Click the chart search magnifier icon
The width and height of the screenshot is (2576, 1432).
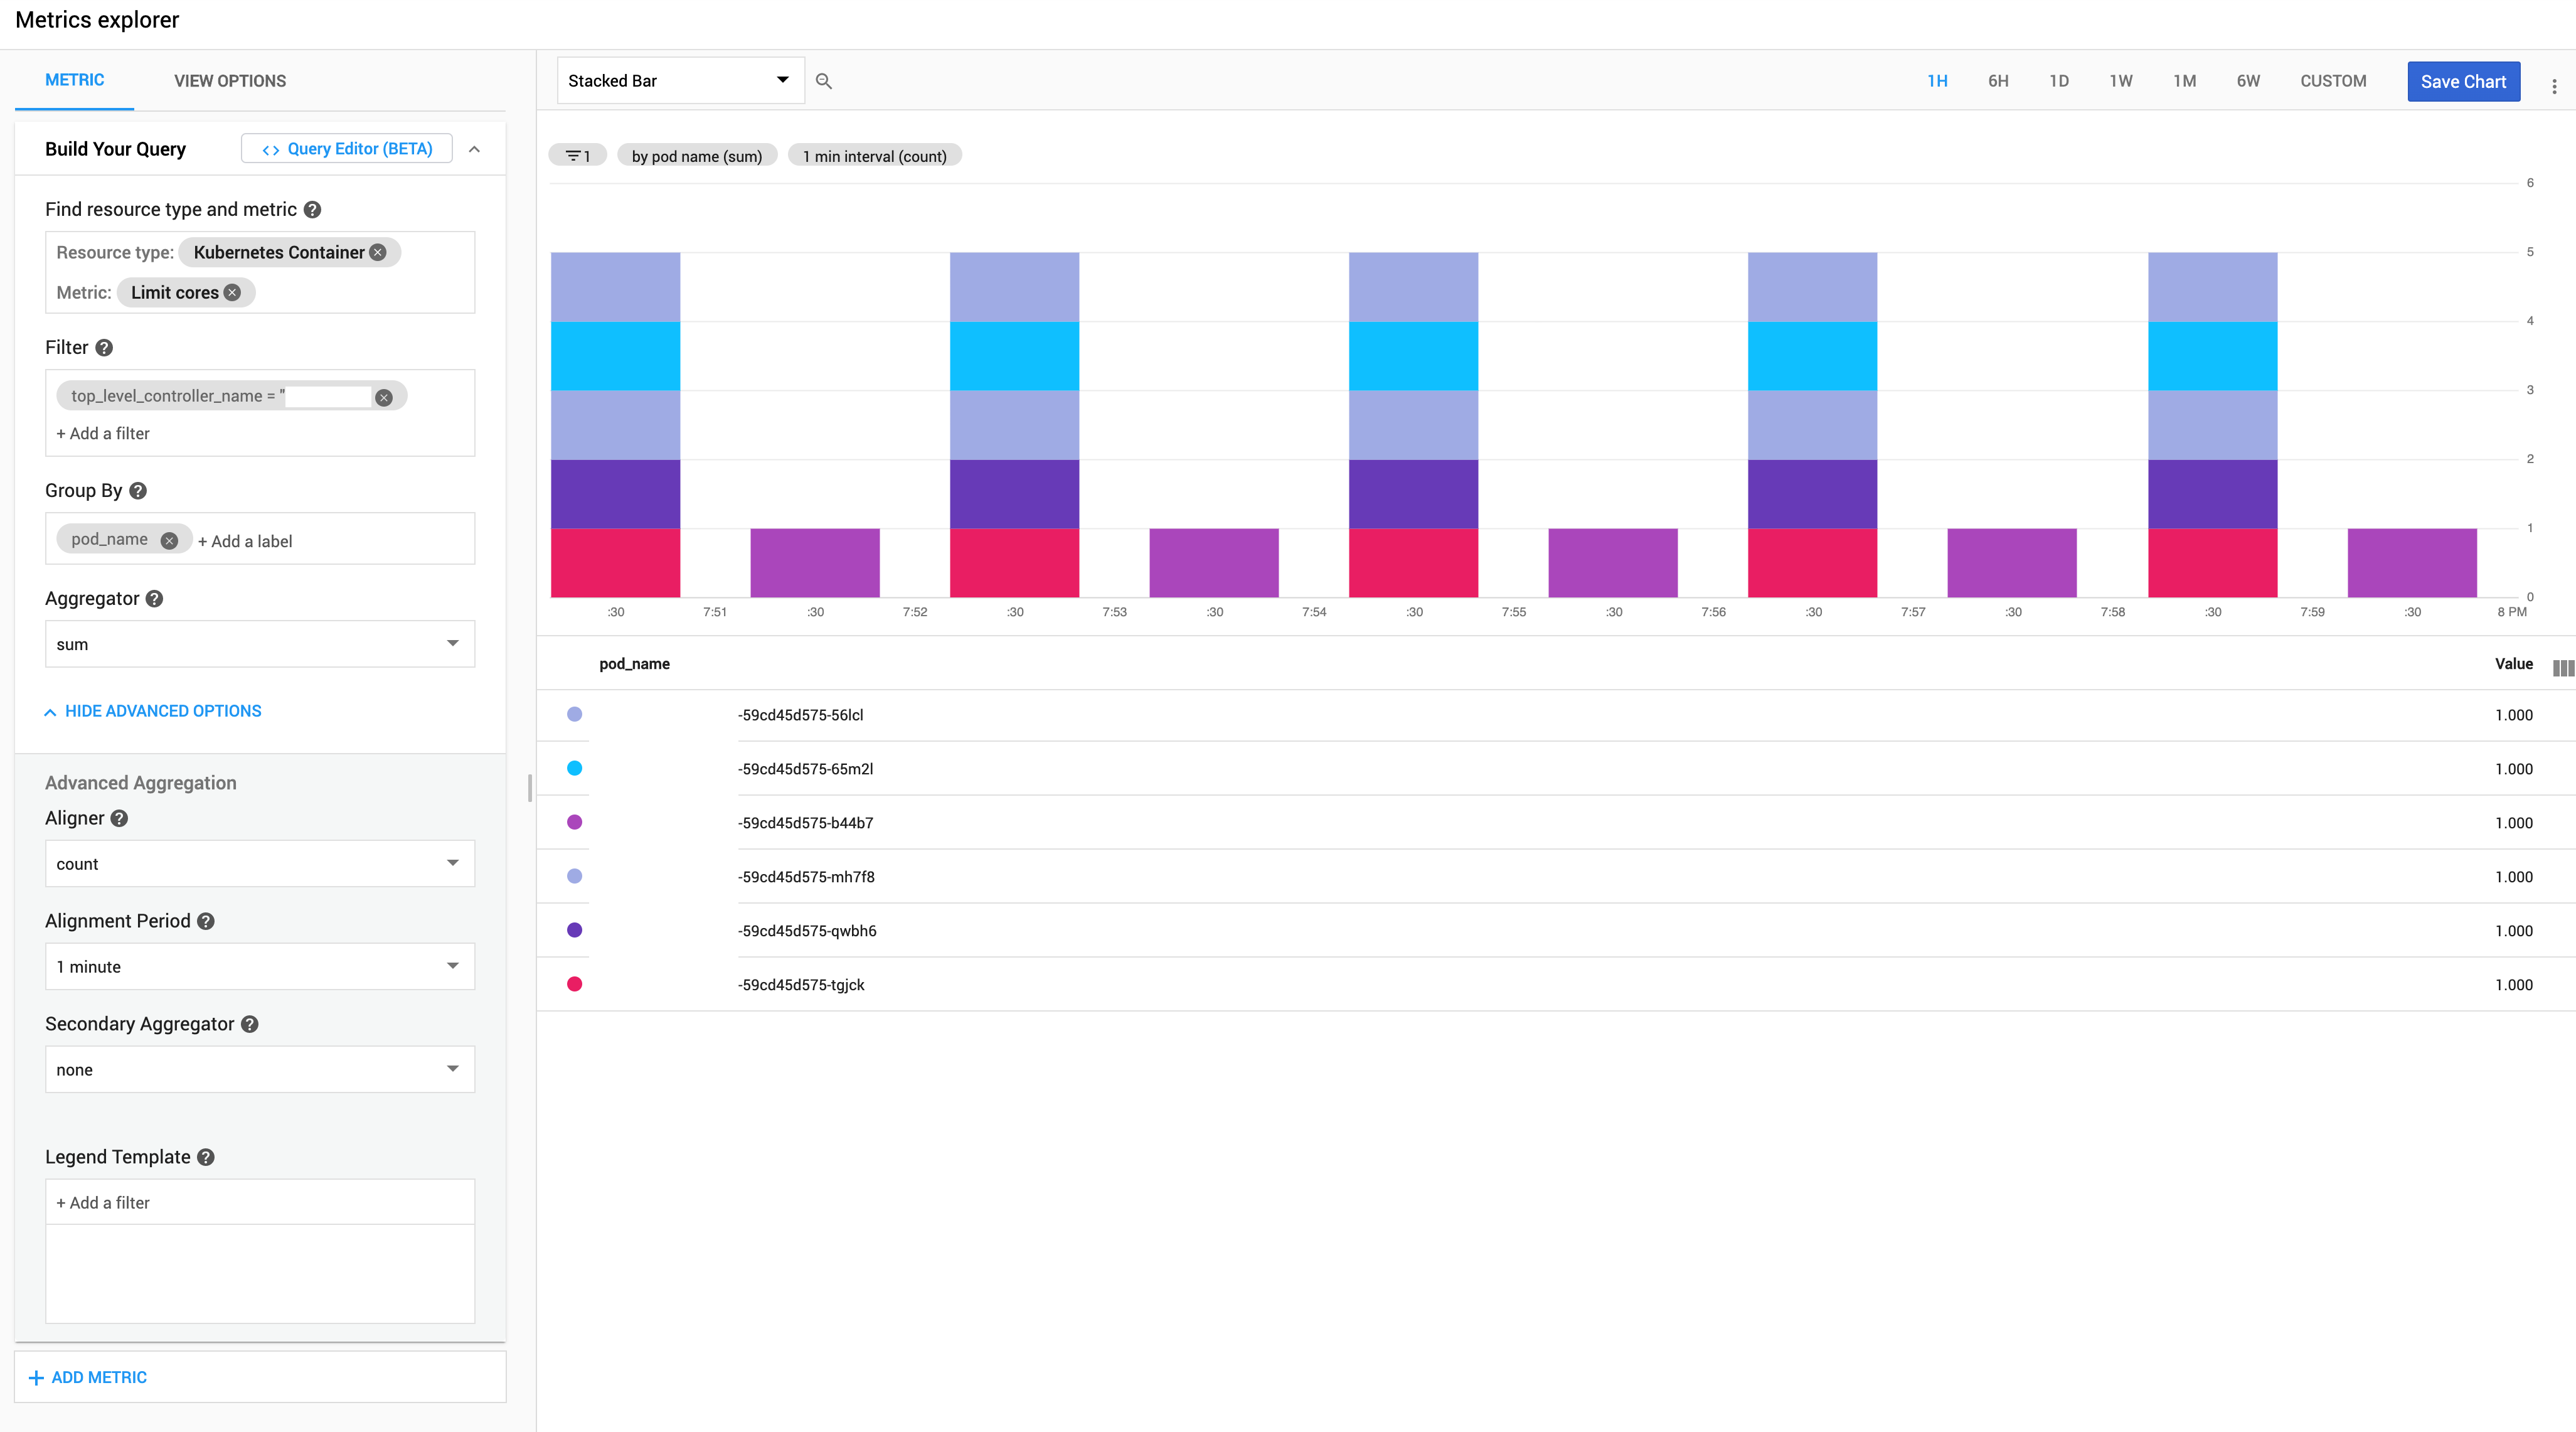click(x=823, y=81)
